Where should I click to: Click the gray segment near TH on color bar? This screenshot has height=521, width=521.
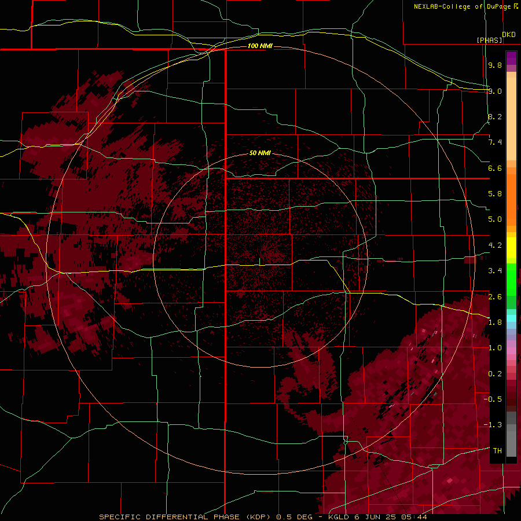(511, 443)
